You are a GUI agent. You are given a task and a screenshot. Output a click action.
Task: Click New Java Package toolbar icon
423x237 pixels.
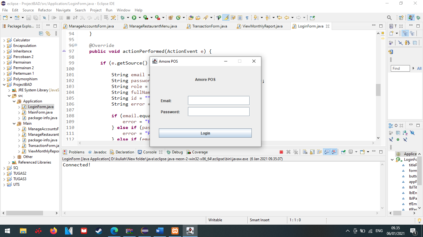170,18
